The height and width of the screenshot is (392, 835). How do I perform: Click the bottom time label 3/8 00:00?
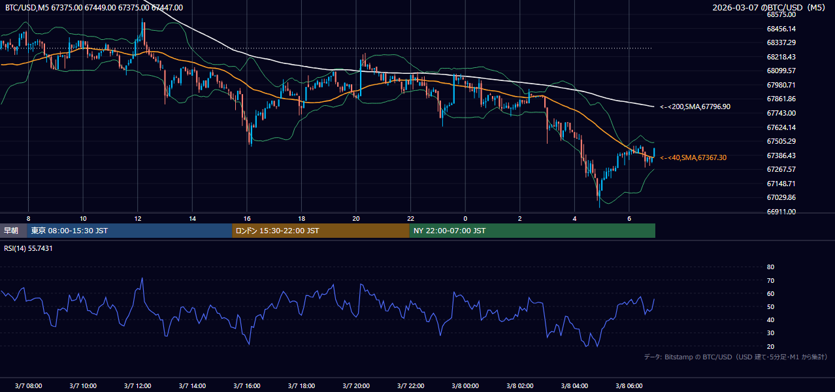tap(465, 386)
